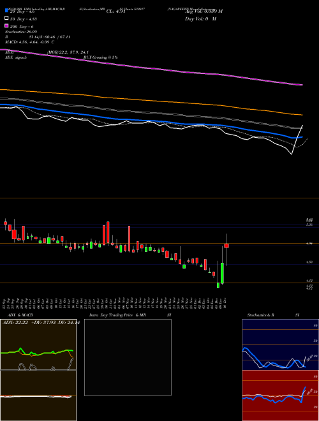
Task: Click the 'Stochastics: 26.09' reading
Action: [x=21, y=32]
